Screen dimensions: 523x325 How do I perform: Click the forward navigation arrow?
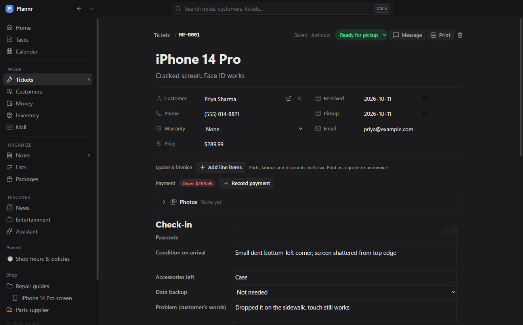[92, 9]
